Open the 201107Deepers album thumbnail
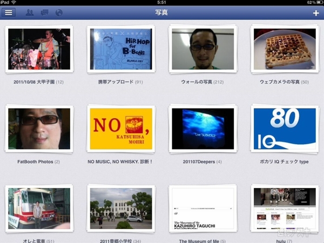This screenshot has width=324, height=243. 203,129
